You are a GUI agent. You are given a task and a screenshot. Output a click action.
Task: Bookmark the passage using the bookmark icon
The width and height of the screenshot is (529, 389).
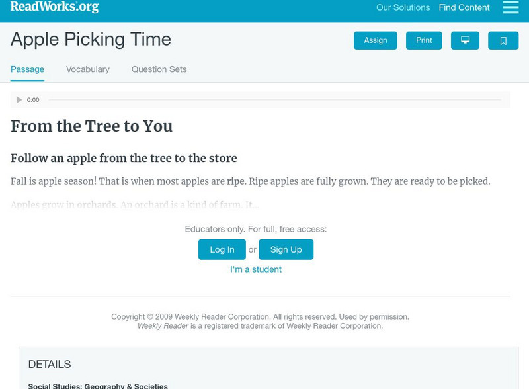[504, 40]
